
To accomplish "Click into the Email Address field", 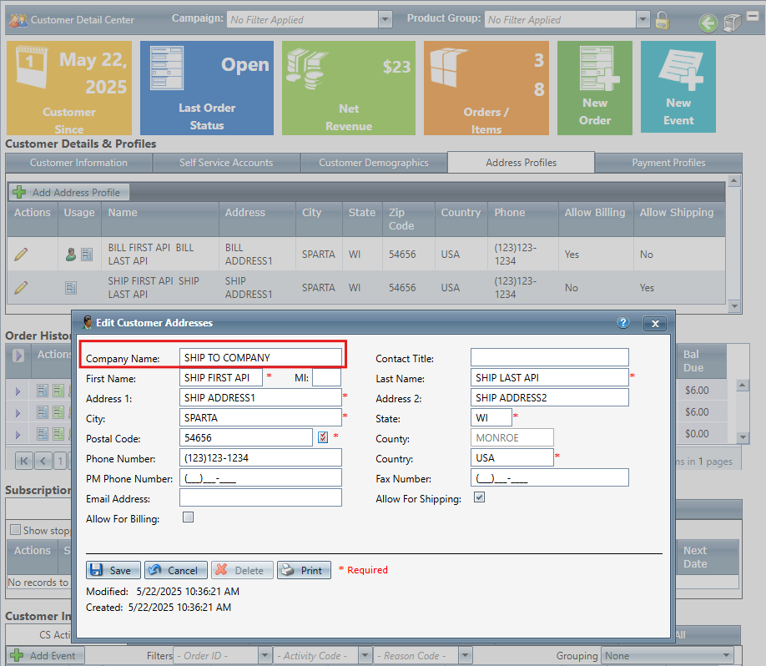I will point(260,498).
